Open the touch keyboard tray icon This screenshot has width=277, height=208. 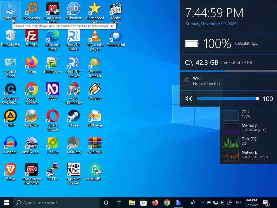click(x=238, y=203)
